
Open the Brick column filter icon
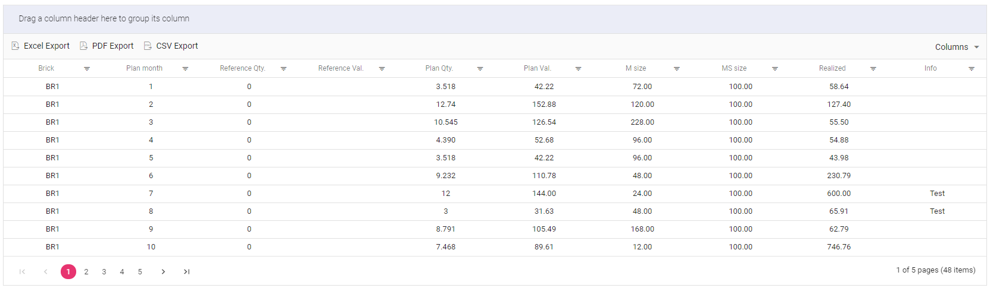(x=87, y=69)
